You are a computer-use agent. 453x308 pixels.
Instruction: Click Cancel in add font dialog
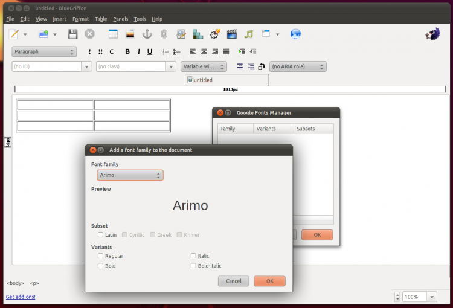[x=233, y=281]
